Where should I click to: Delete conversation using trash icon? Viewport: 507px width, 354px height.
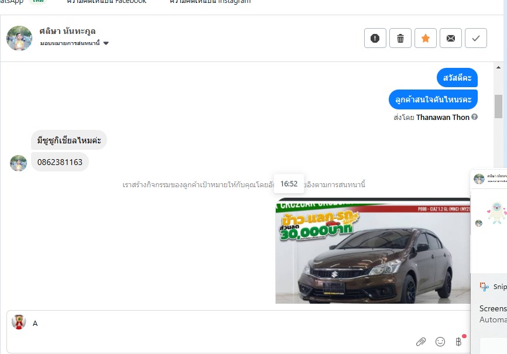pyautogui.click(x=400, y=38)
